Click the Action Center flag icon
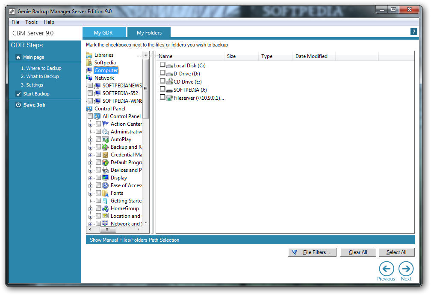This screenshot has width=431, height=295. (105, 124)
